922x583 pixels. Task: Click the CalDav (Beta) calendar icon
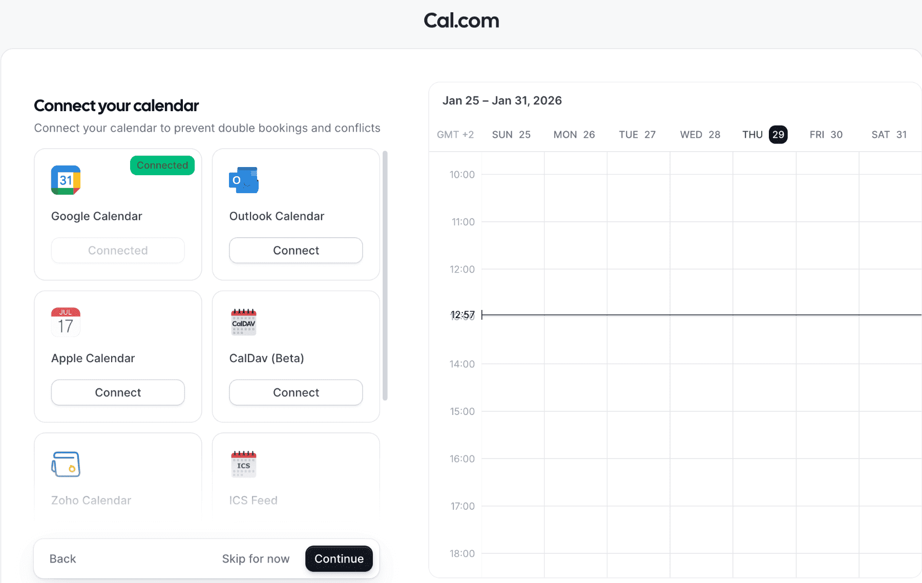point(243,322)
